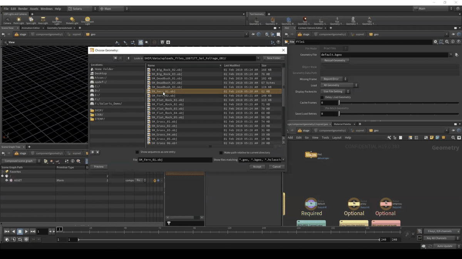Open Display Packed As dropdown
Viewport: 462px width, 259px height.
pos(336,91)
